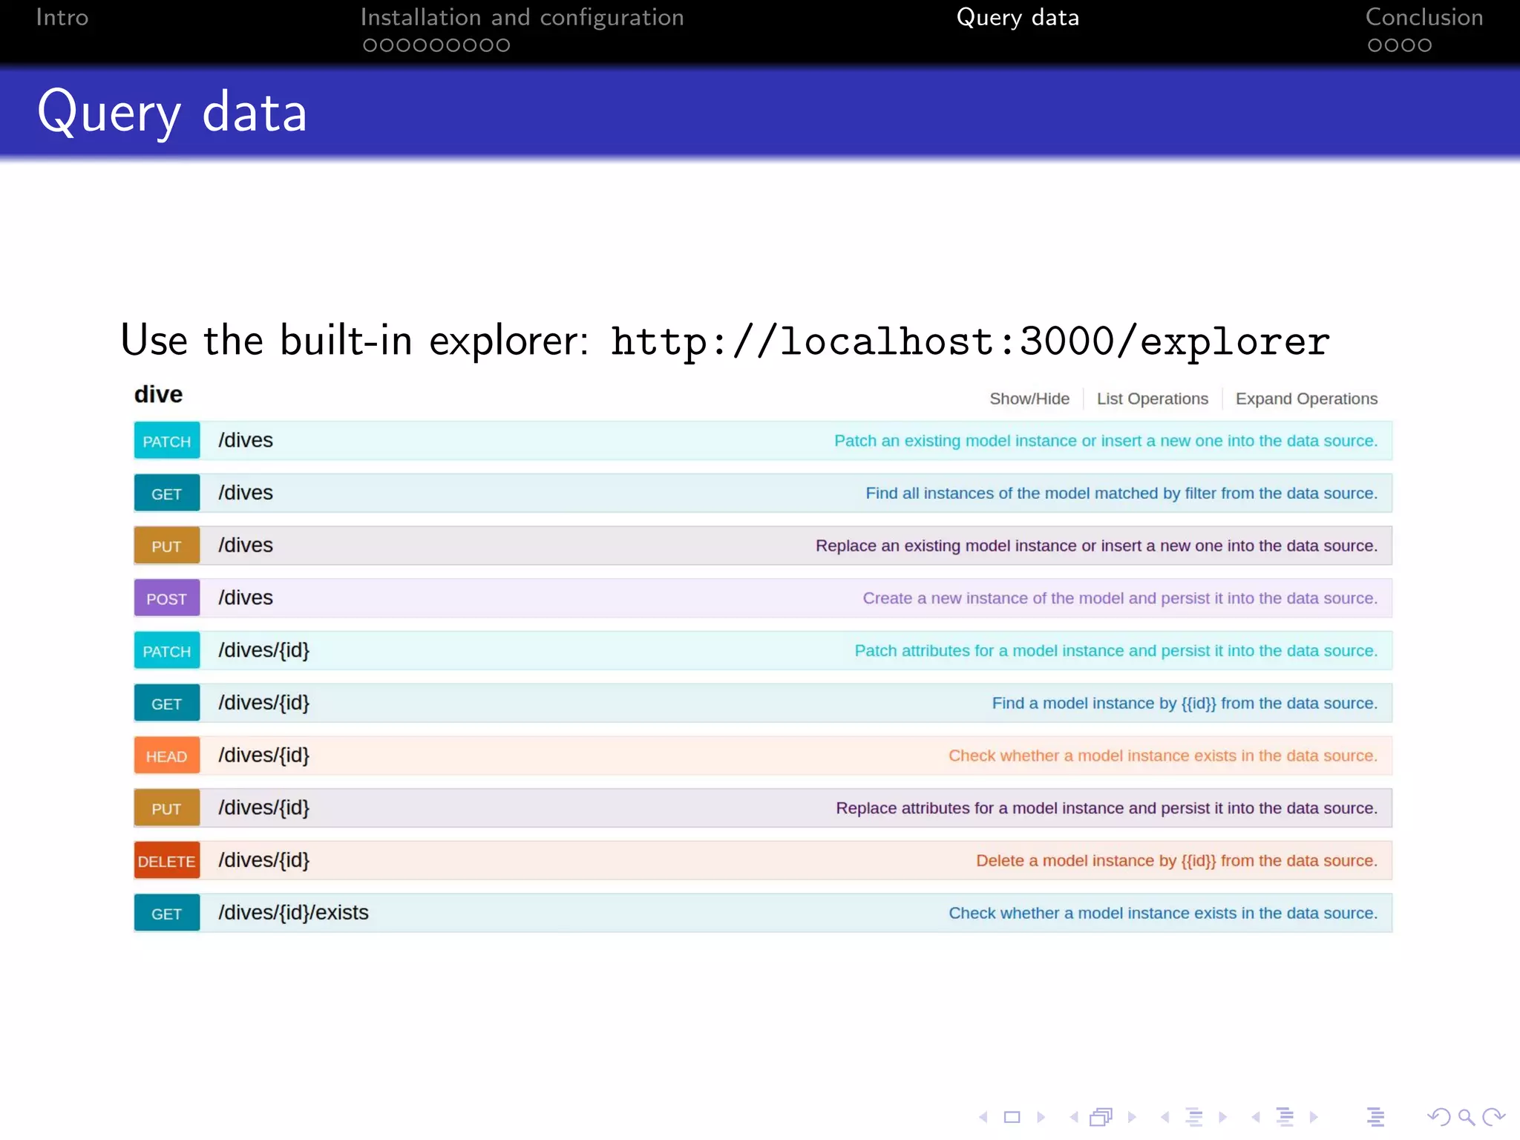Click last progress circle under Installation and configuration
Screen dimensions: 1520x1140
point(503,45)
